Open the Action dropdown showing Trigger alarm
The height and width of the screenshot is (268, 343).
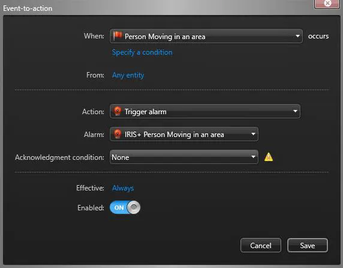204,111
